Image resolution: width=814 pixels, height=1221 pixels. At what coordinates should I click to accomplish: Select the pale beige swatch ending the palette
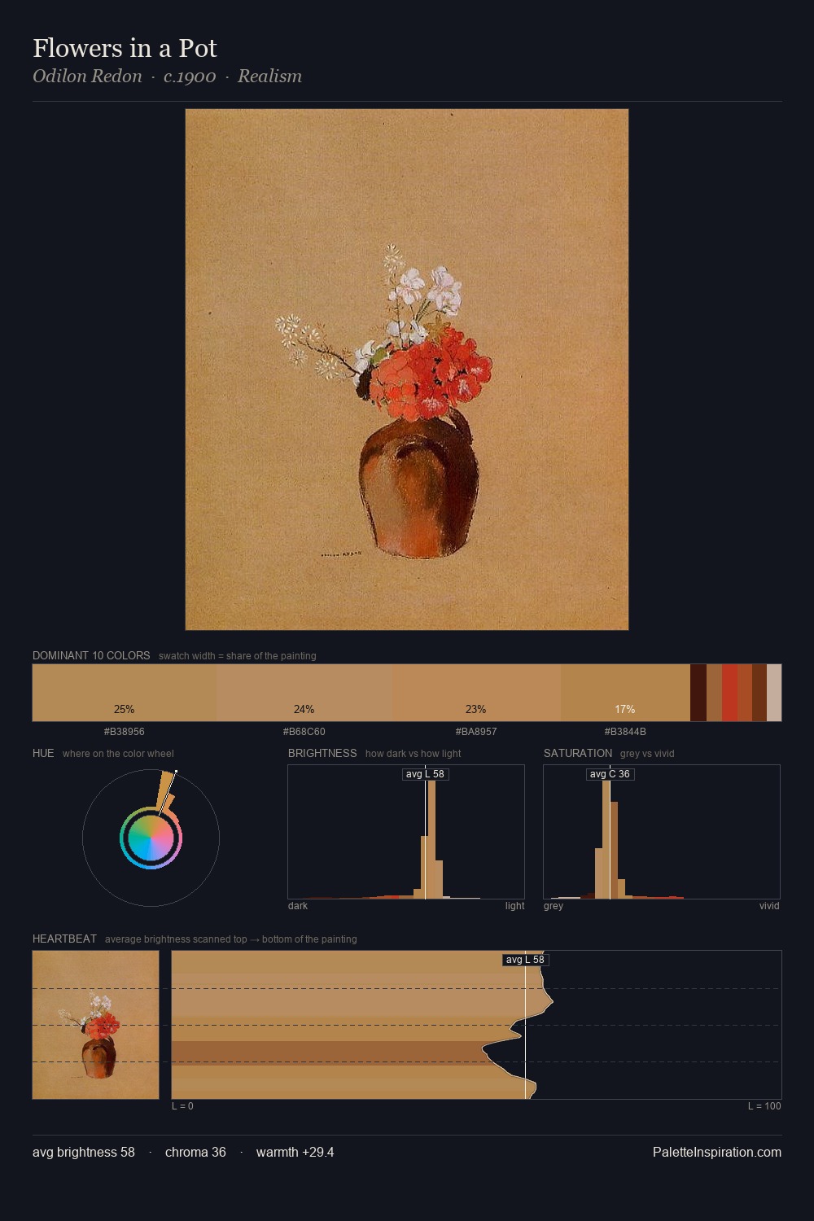774,693
